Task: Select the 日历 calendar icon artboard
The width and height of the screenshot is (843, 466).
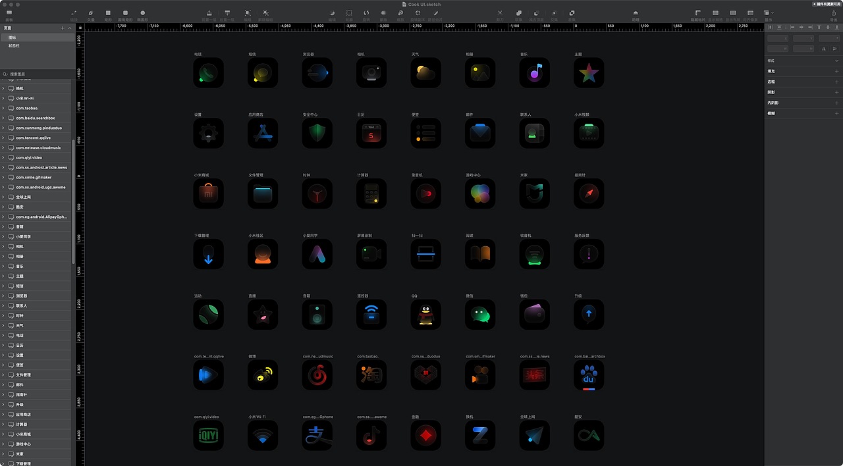Action: coord(371,133)
